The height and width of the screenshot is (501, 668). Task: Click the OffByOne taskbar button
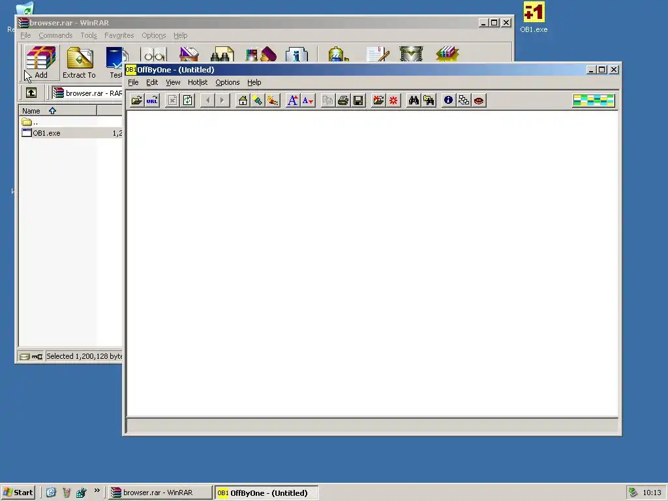coord(266,493)
